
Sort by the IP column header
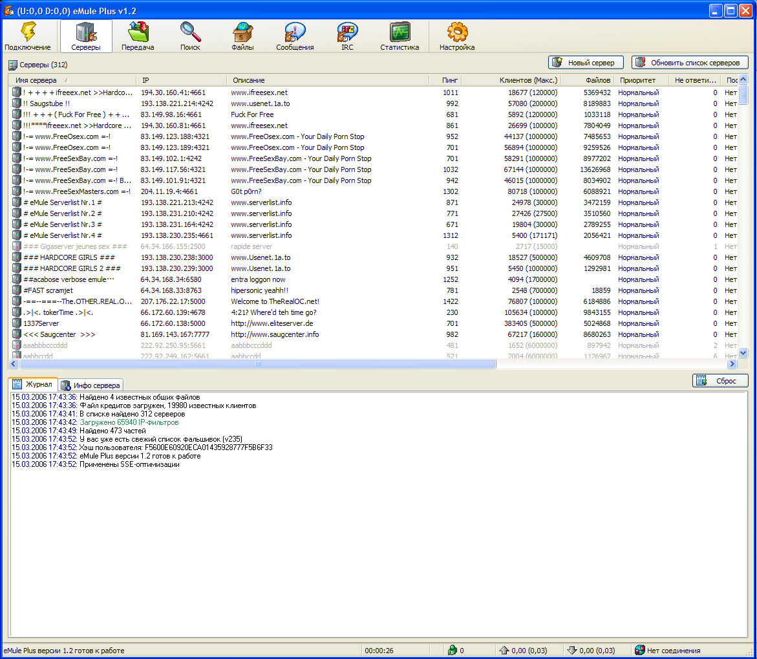click(x=182, y=80)
